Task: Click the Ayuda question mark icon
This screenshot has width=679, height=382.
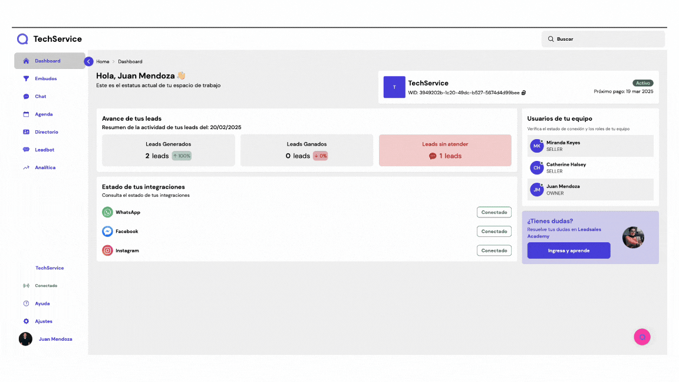Action: [x=26, y=304]
